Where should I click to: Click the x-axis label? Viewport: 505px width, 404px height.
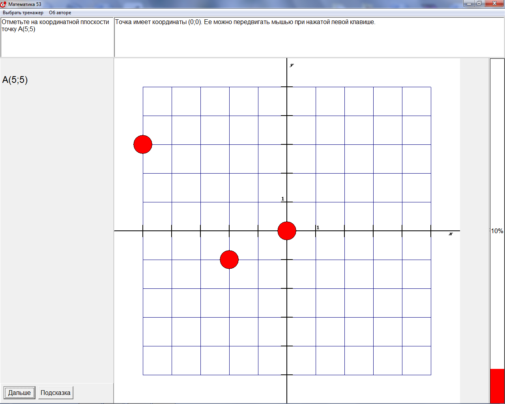click(451, 234)
